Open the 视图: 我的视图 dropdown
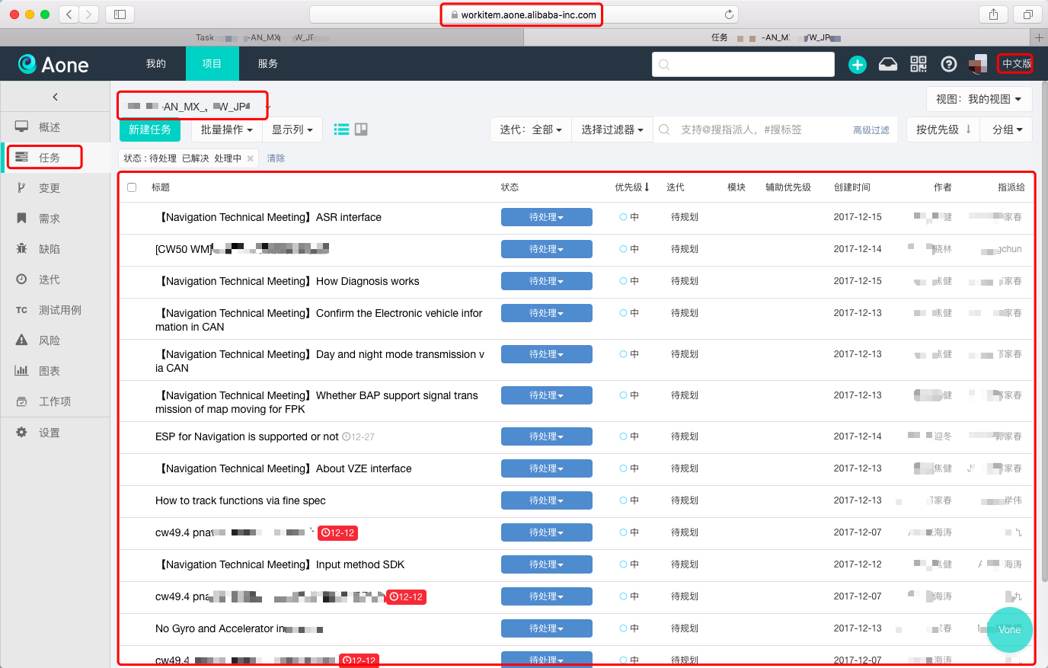 click(979, 99)
